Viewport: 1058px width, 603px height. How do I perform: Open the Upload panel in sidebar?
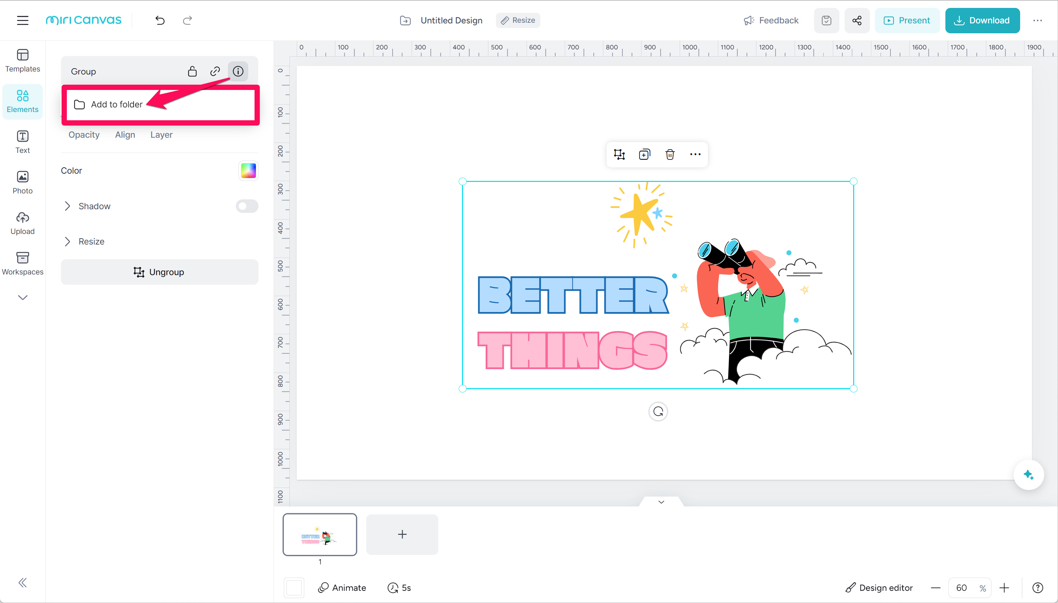[22, 223]
